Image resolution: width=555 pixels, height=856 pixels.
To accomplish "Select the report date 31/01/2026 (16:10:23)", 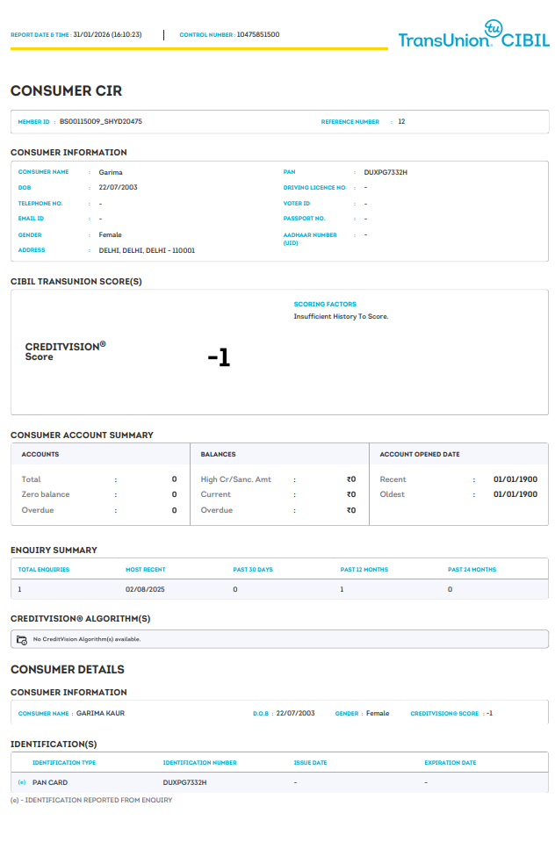I will [x=108, y=34].
